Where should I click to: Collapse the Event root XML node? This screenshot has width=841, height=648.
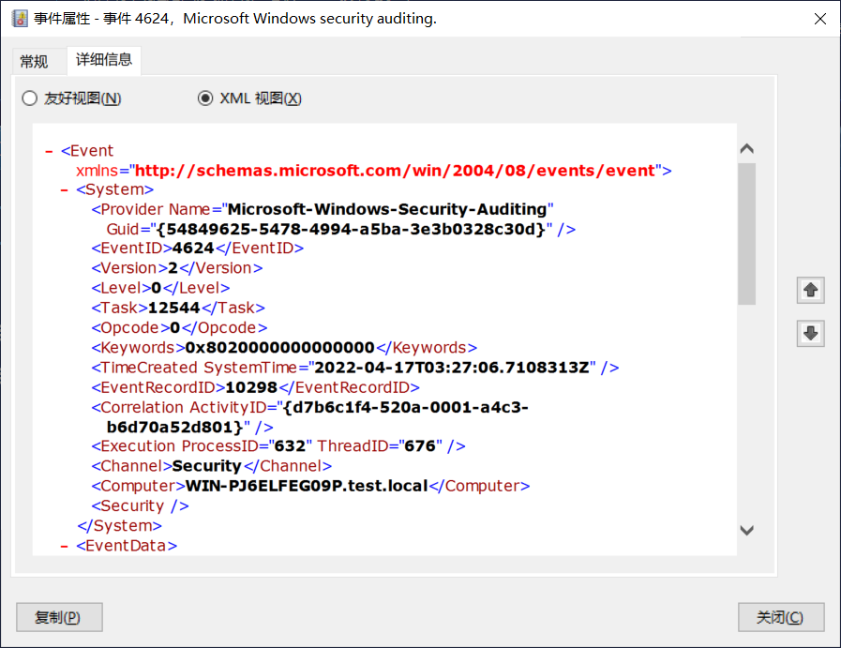49,151
